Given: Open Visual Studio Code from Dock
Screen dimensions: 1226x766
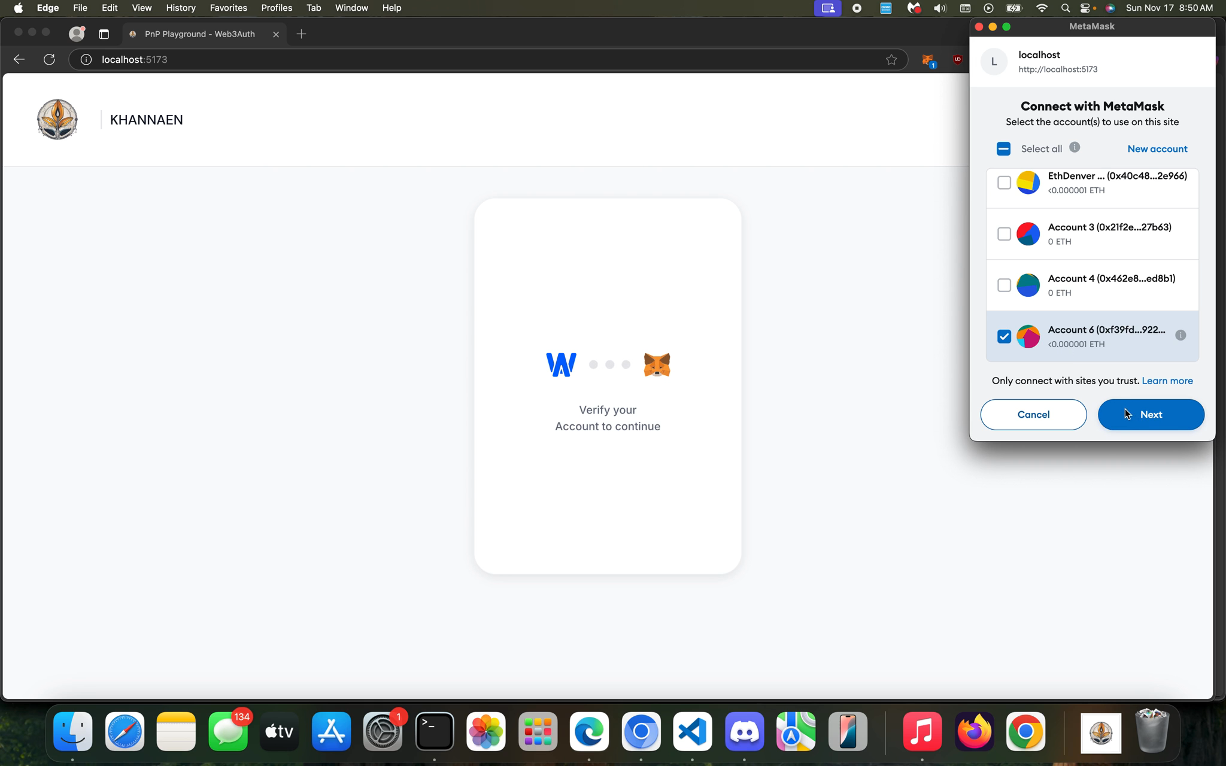Looking at the screenshot, I should pyautogui.click(x=693, y=731).
